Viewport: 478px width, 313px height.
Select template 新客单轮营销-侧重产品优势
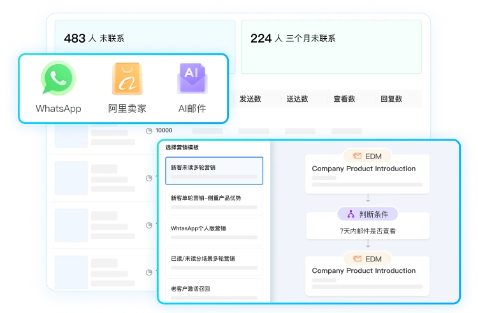click(x=214, y=201)
